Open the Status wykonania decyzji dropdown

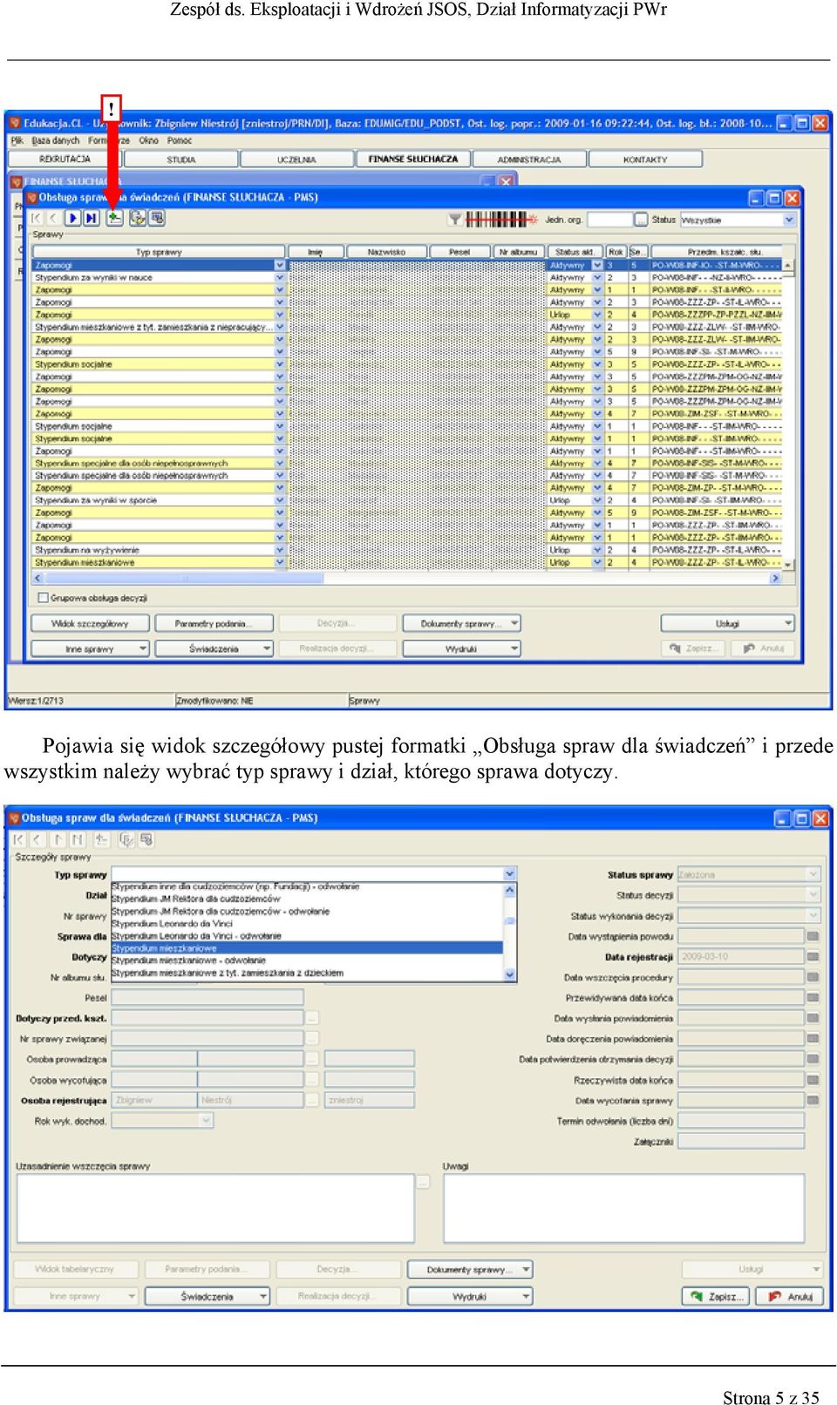813,915
